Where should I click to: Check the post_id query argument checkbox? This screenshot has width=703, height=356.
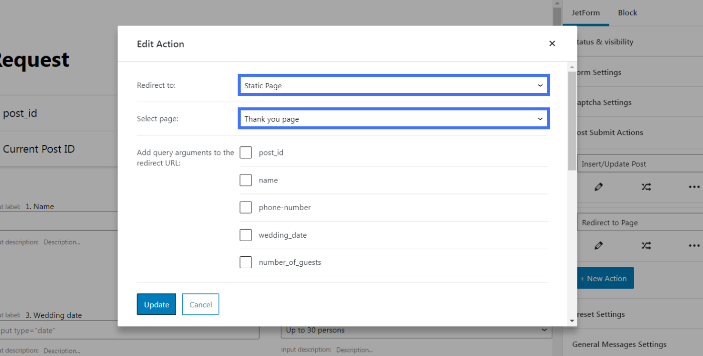pyautogui.click(x=246, y=152)
